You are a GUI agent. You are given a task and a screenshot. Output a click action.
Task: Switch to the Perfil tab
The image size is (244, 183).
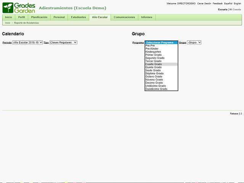pos(21,17)
